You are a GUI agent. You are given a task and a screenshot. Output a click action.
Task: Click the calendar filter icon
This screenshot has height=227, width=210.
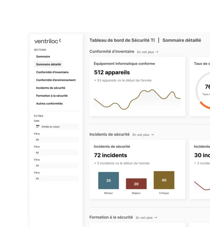coord(38,127)
